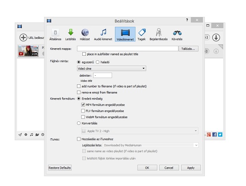Click the settings gear icon in main window footer
Screen dimensions: 246x186
(26, 135)
